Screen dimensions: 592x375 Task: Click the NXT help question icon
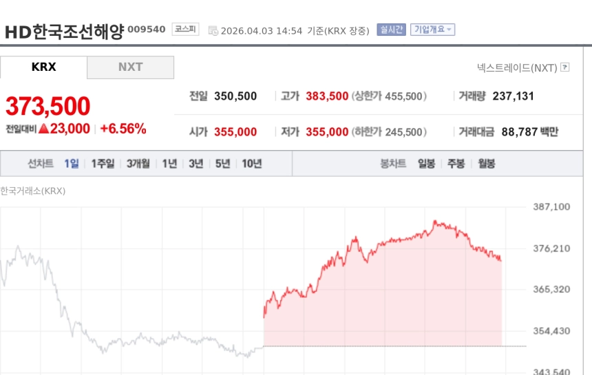tap(565, 67)
